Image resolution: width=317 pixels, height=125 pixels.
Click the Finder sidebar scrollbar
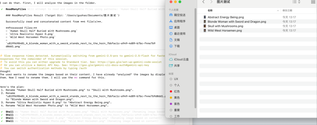point(195,58)
